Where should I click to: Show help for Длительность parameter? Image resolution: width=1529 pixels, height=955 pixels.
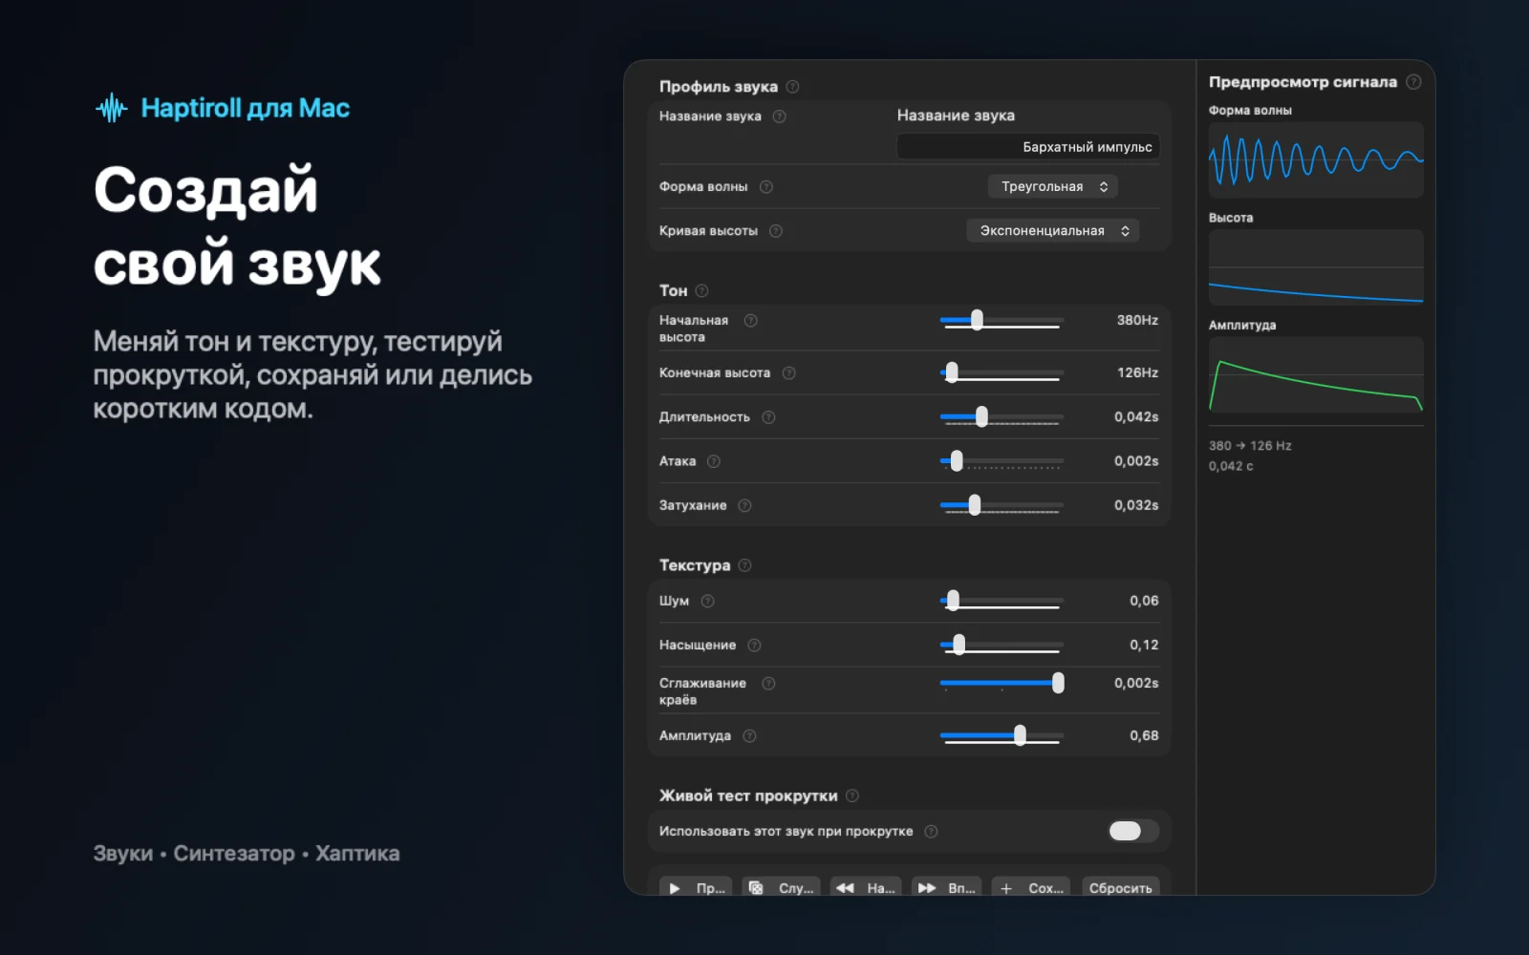[x=768, y=417]
